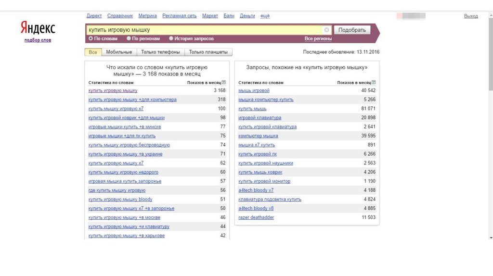Click the Яндекс logo
The width and height of the screenshot is (493, 276).
(38, 28)
